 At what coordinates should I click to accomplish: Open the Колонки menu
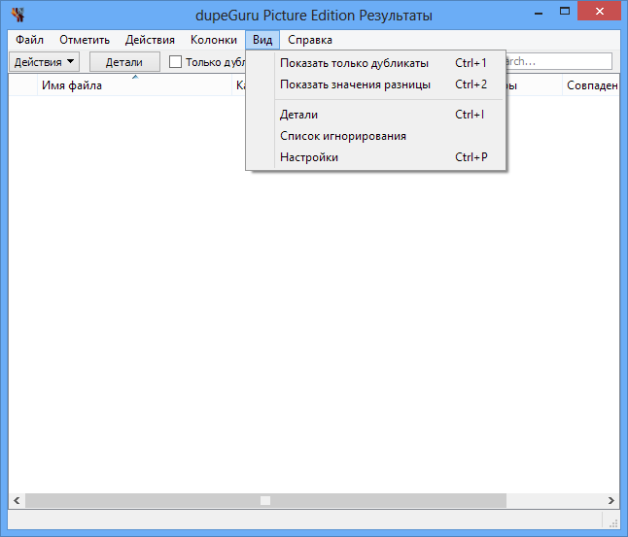(214, 40)
